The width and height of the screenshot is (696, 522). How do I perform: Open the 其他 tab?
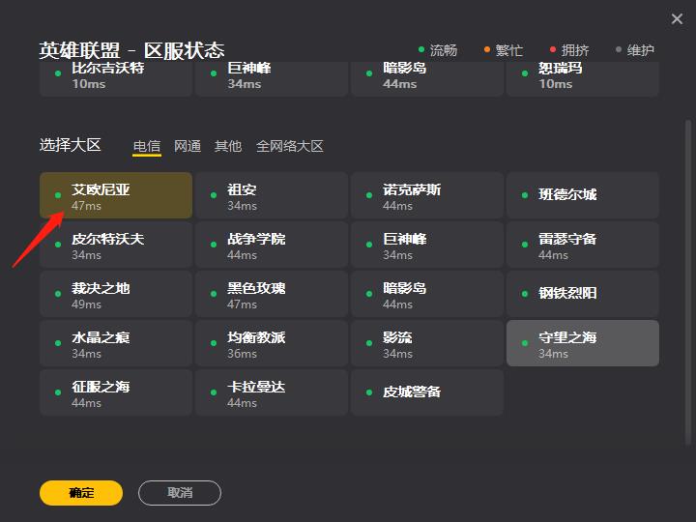click(228, 146)
